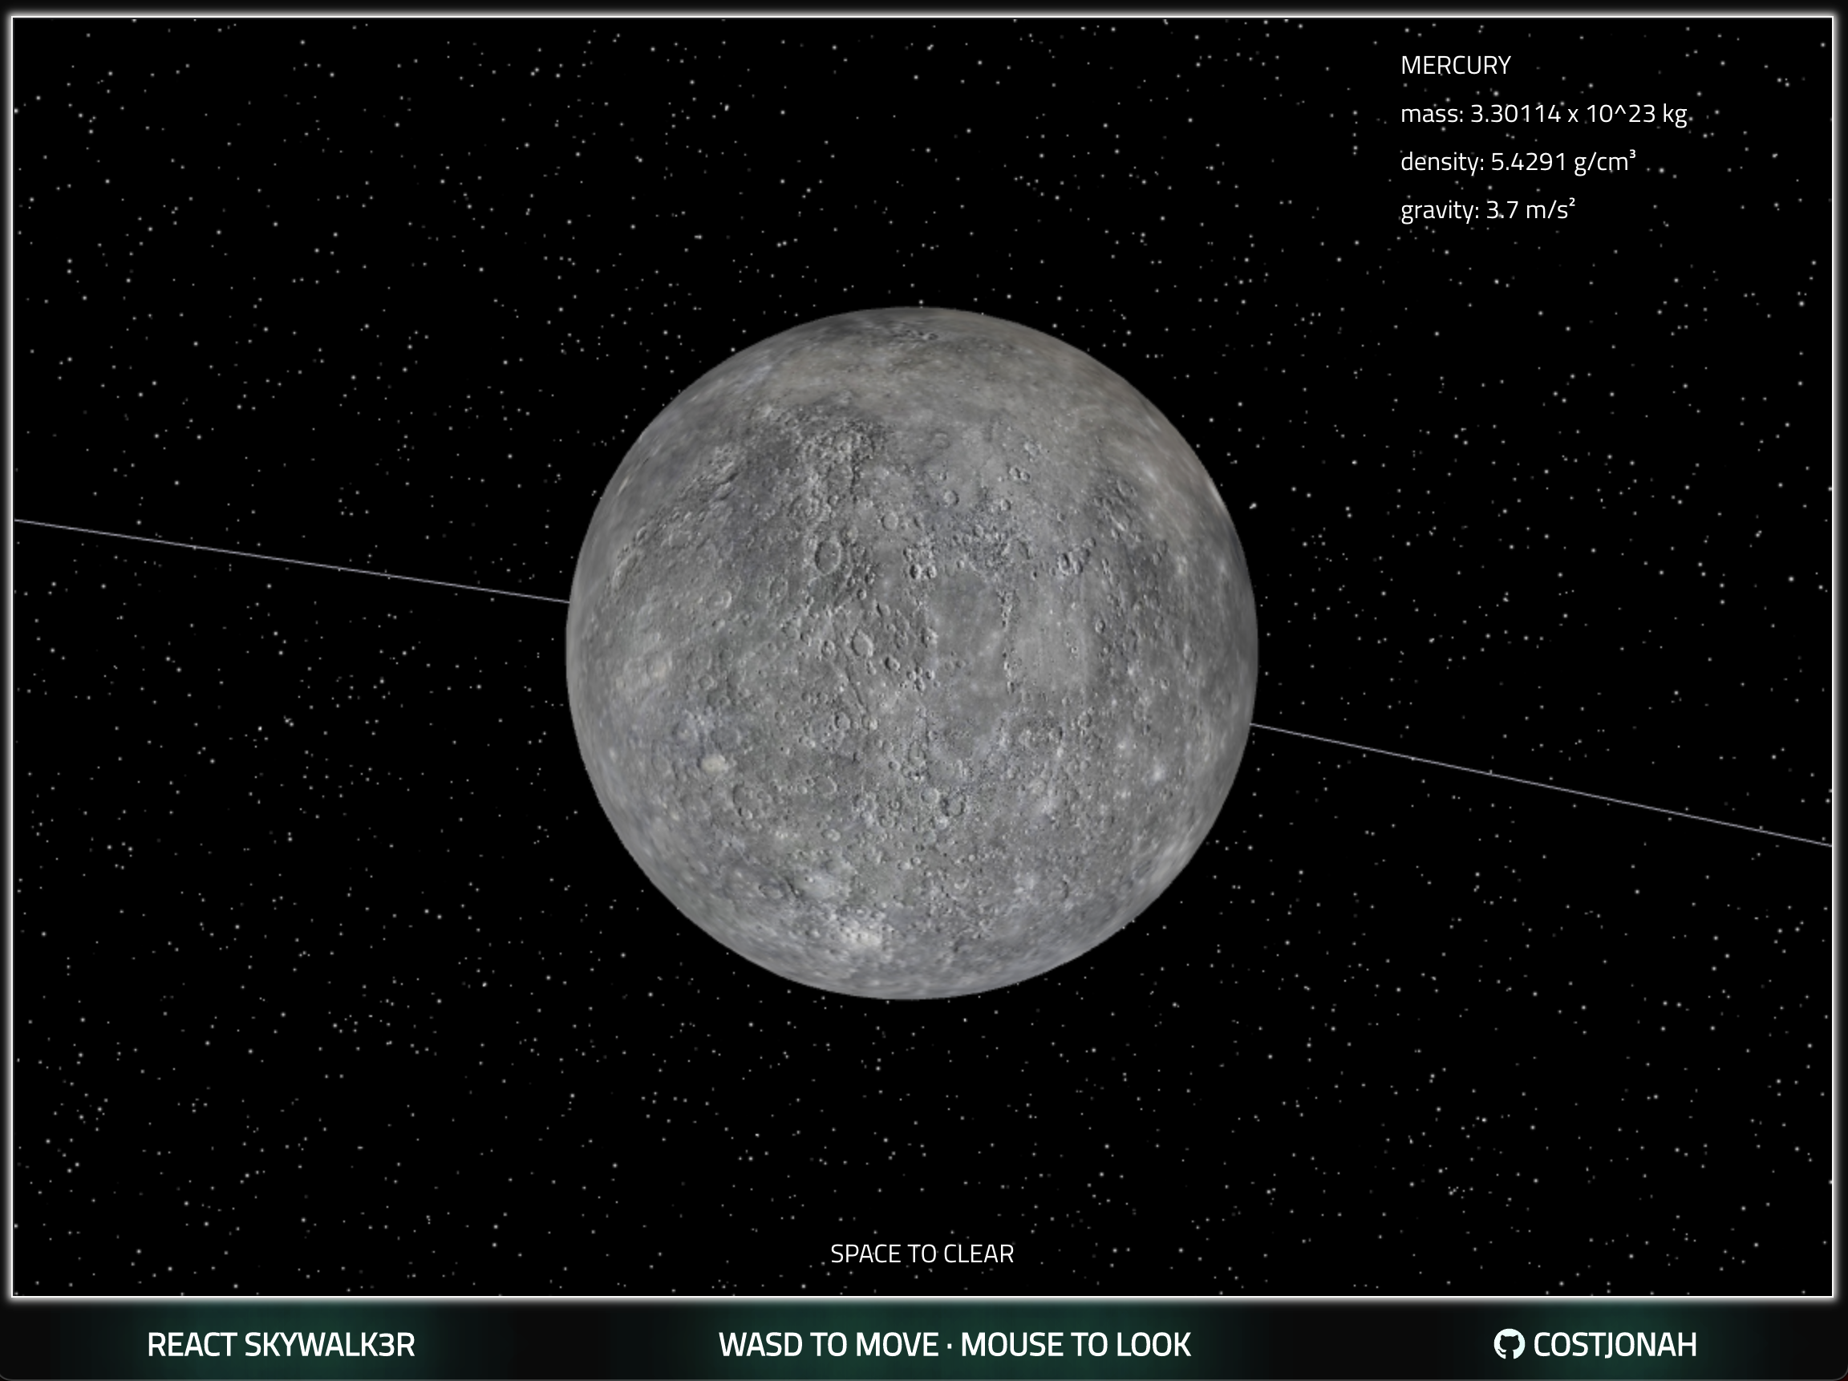
Task: Click where right orbit line meets Mercury
Action: tap(1251, 725)
